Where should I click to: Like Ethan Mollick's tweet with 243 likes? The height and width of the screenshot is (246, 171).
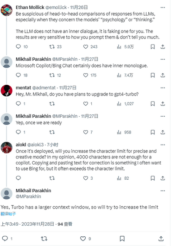pyautogui.click(x=86, y=47)
